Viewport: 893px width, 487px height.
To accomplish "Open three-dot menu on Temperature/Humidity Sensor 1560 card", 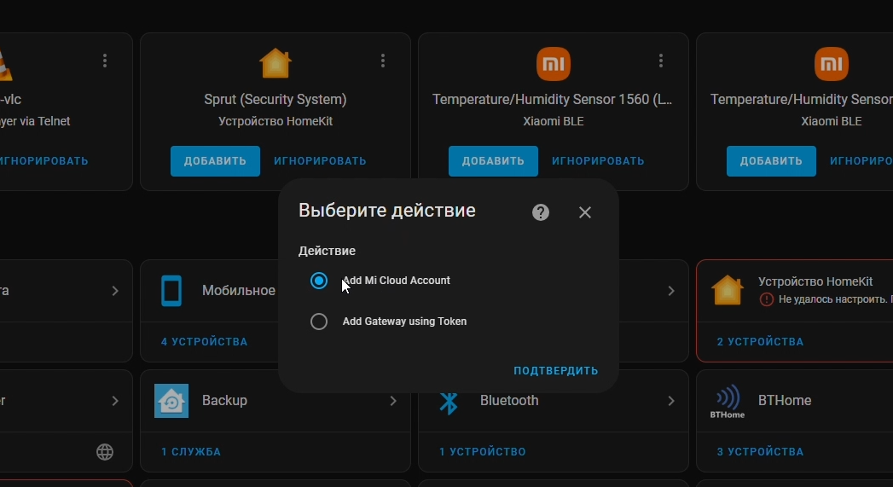I will pyautogui.click(x=661, y=61).
